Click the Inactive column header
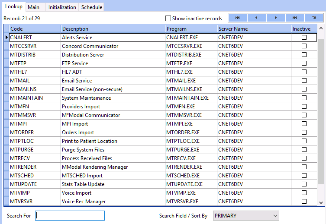 click(304, 29)
